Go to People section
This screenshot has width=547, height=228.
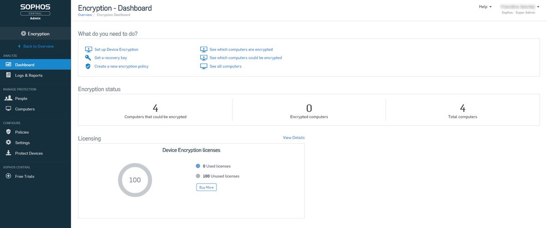[36, 98]
